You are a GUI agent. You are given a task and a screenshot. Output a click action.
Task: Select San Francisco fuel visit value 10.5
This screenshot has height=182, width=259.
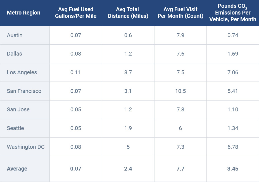coord(180,91)
